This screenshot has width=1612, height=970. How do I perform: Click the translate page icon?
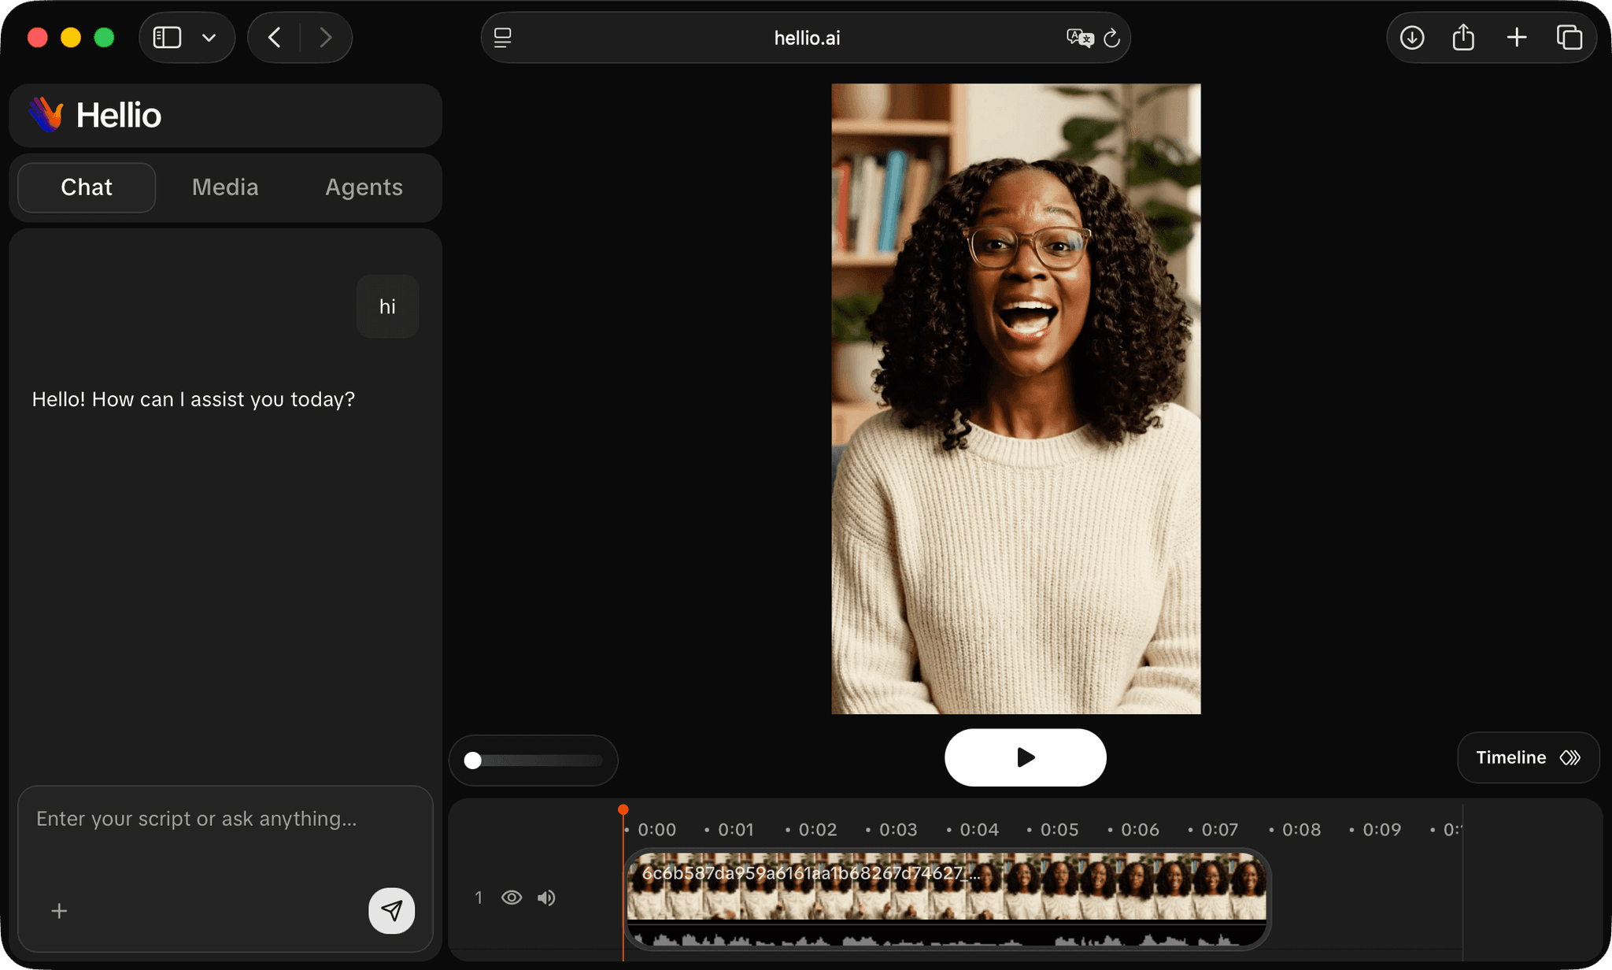(1079, 38)
